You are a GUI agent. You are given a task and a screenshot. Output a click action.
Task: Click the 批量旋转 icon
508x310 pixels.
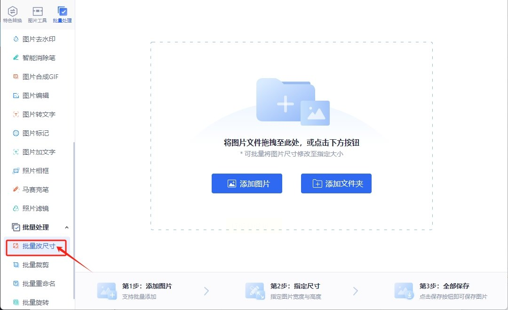click(16, 302)
